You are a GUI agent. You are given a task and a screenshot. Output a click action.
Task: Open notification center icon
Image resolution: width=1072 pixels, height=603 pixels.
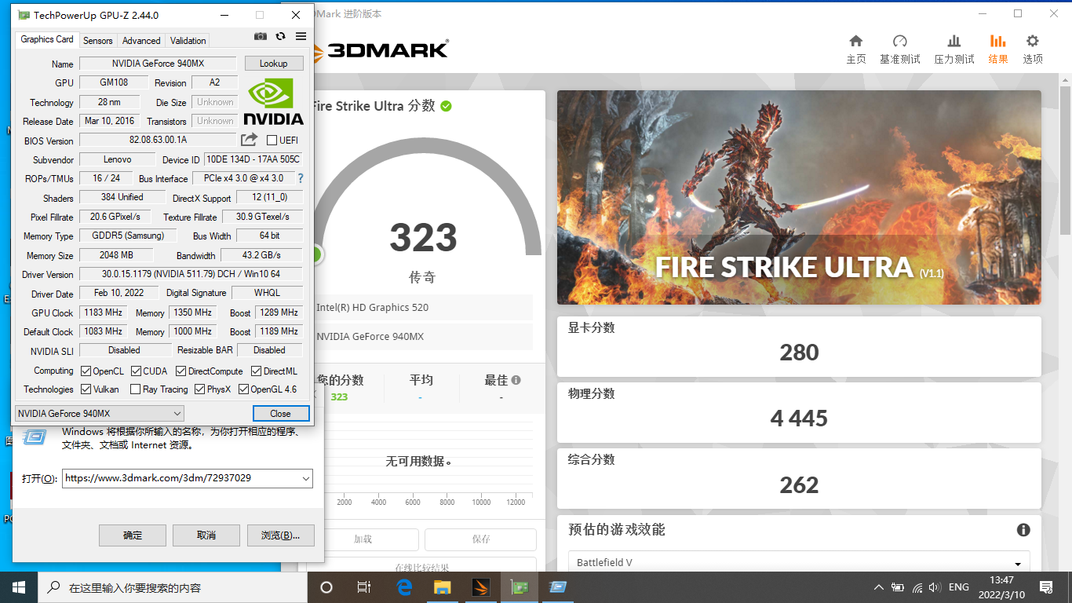click(x=1046, y=587)
